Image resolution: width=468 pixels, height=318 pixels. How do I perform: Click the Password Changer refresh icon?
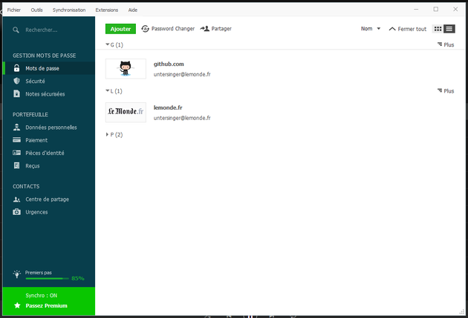(145, 29)
